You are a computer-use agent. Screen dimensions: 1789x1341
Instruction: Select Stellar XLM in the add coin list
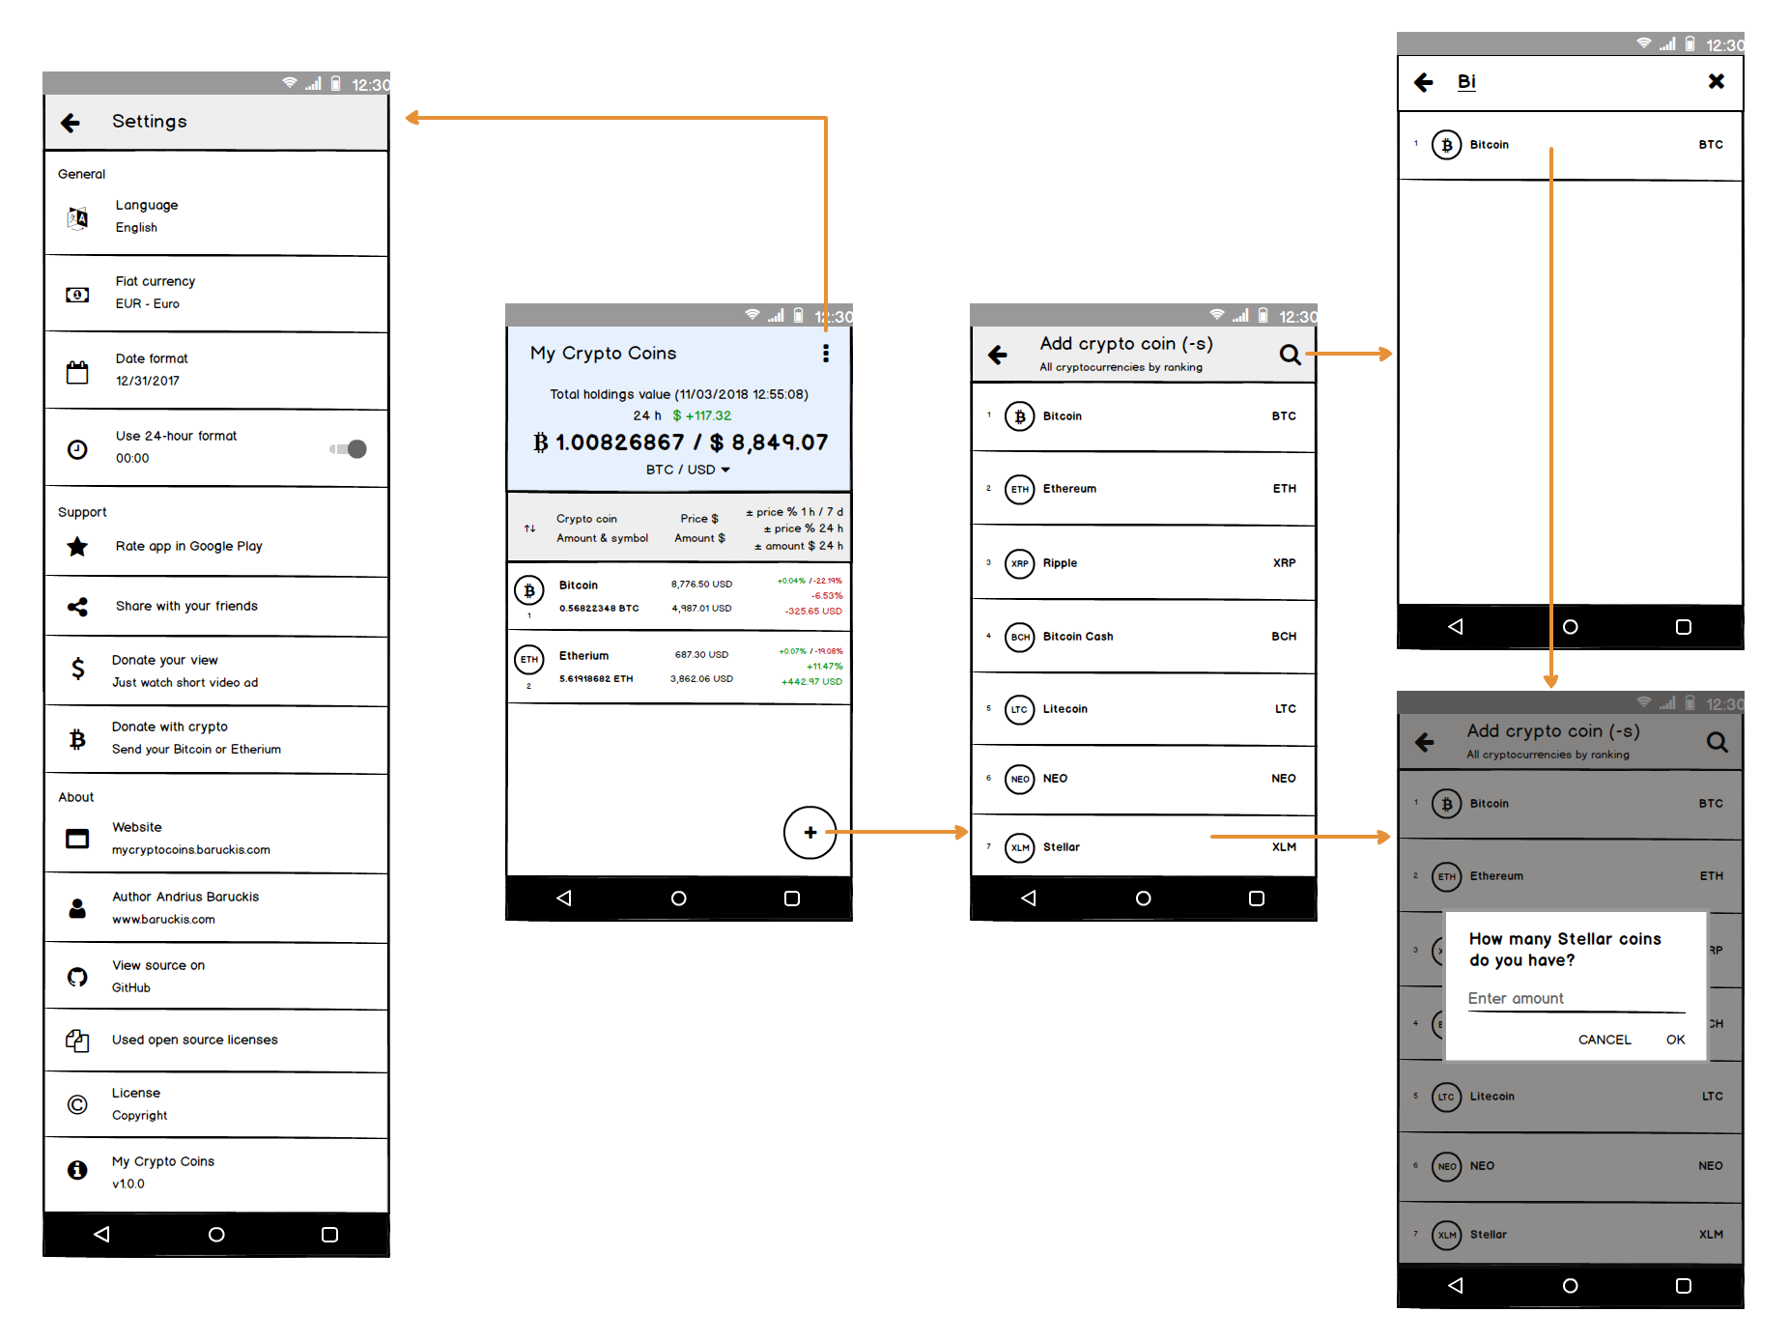1144,847
